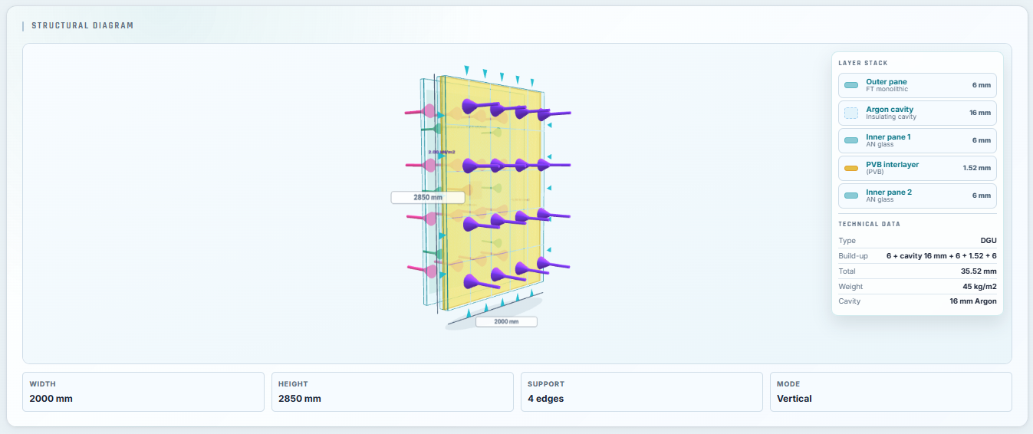Select the PVB interlayer row
Screen dimensions: 1033x434
917,168
